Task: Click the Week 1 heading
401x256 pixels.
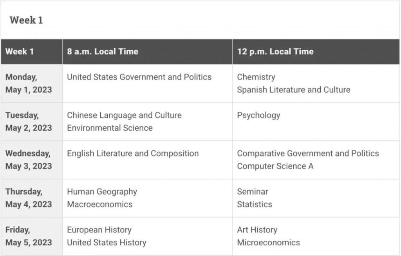Action: [x=26, y=20]
